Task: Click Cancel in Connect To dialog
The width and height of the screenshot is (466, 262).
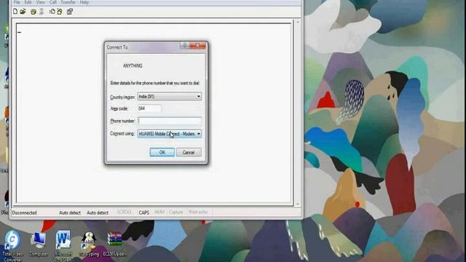Action: [x=189, y=152]
